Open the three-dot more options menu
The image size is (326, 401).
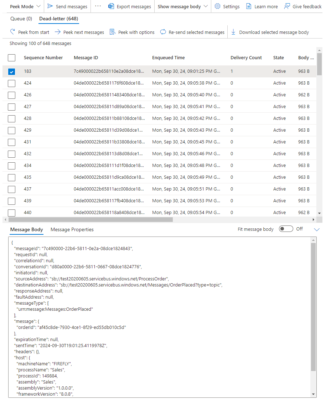pos(98,6)
